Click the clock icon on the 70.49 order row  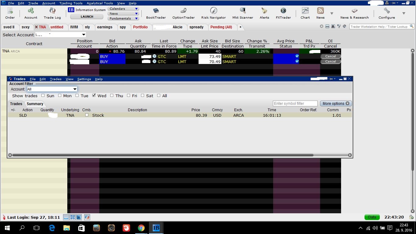[x=154, y=62]
